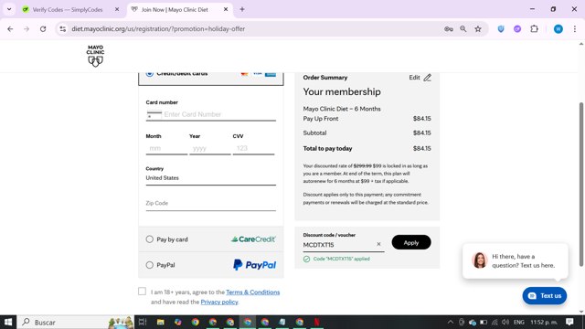Close the Verify Codes SimplyCodes tab
Viewport: 585px width, 329px height.
(x=117, y=9)
